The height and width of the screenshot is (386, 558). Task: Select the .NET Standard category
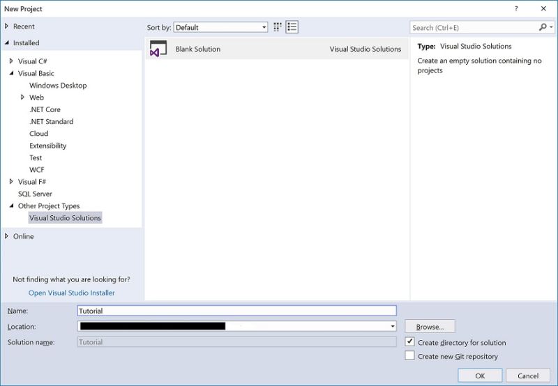click(52, 121)
